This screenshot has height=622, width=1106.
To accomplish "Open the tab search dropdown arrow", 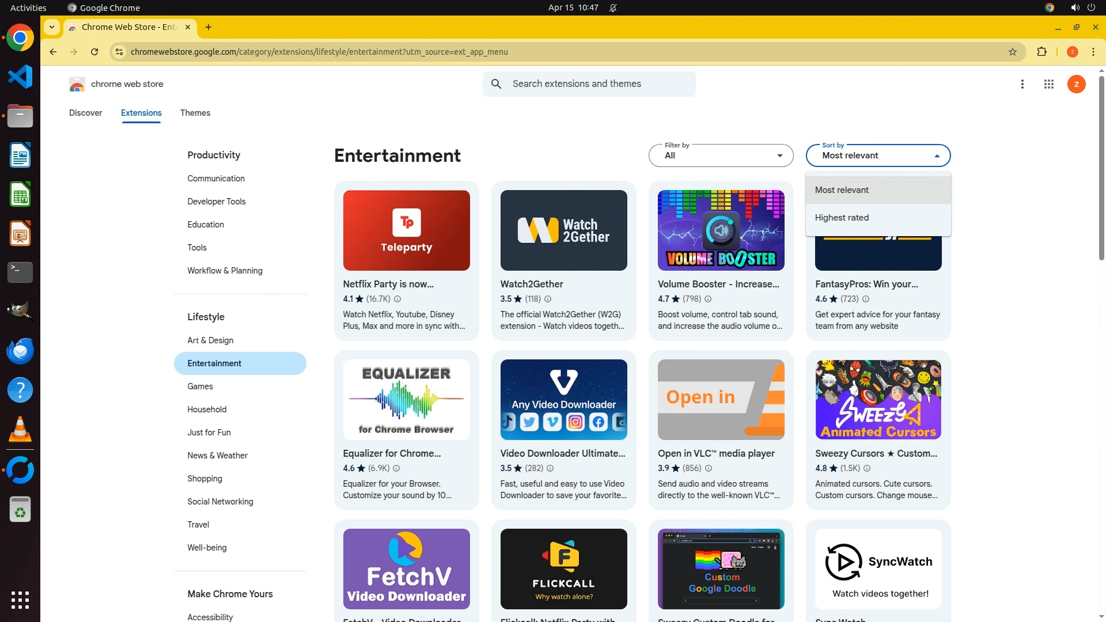I will tap(52, 27).
